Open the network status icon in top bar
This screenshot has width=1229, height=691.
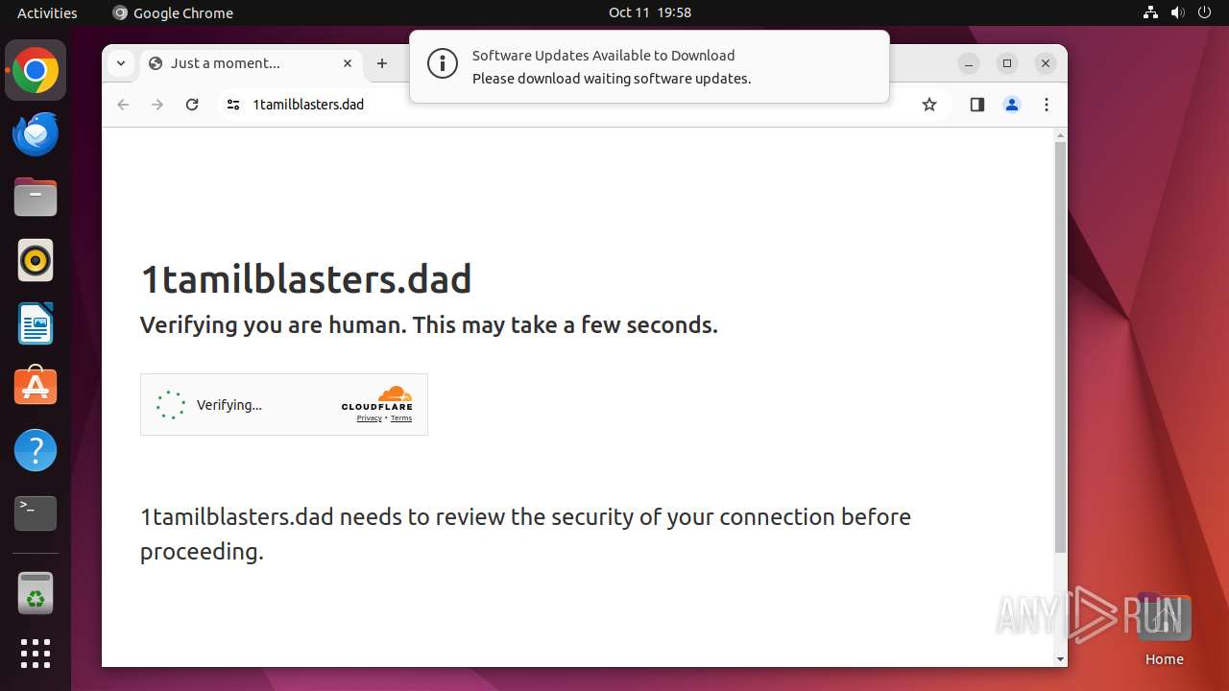[1151, 12]
